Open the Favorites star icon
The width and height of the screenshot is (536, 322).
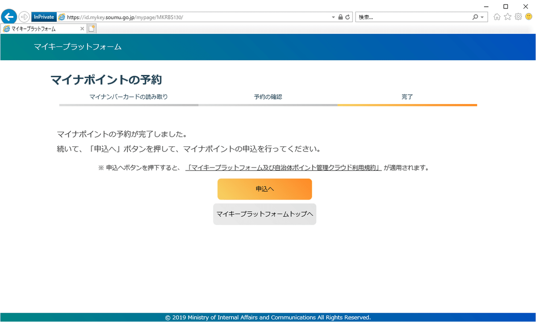pyautogui.click(x=507, y=17)
